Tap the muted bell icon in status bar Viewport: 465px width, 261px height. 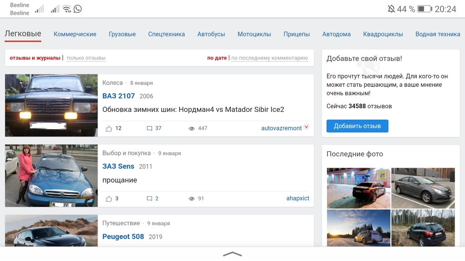[391, 9]
